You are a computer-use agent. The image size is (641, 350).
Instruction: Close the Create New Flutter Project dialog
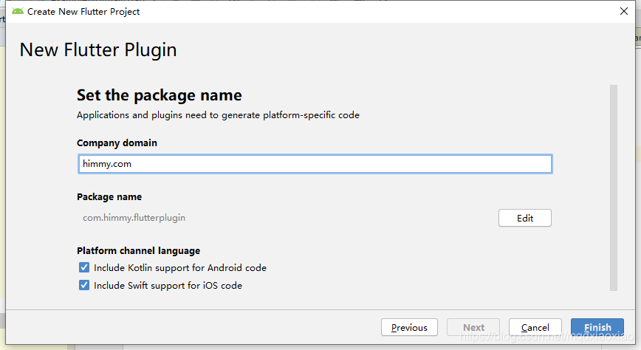point(624,11)
